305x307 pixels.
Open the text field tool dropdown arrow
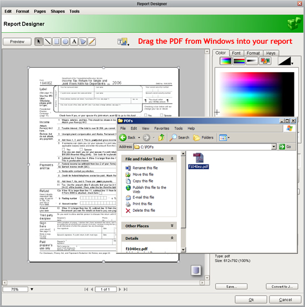128,45
